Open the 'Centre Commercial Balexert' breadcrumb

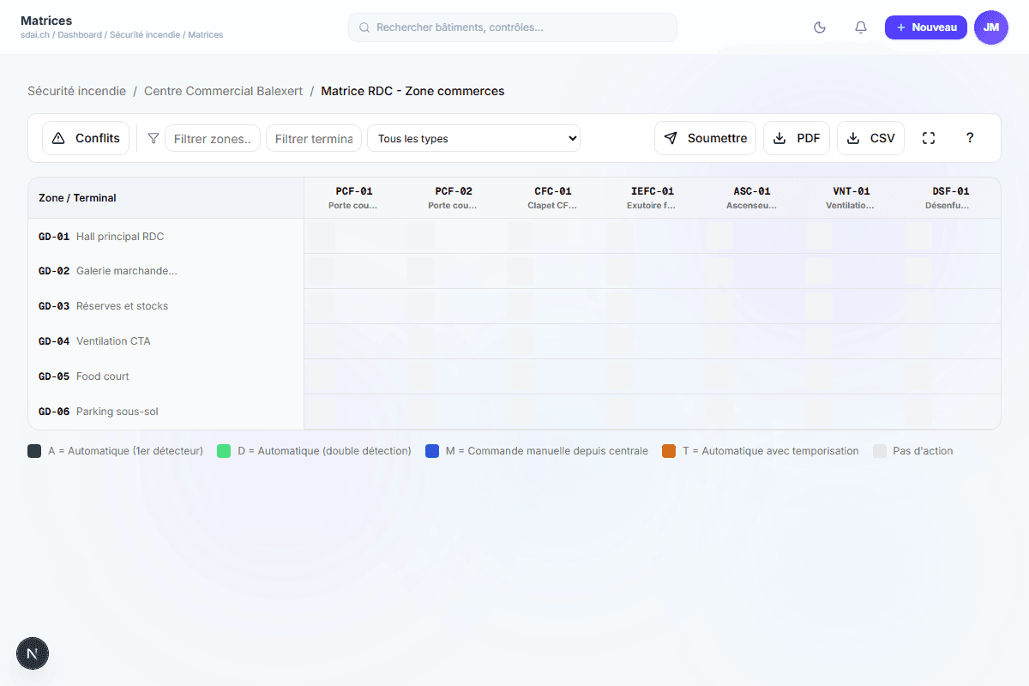pos(223,91)
